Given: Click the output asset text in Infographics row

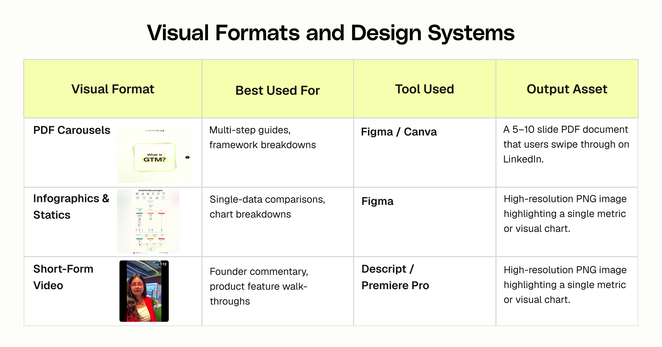Looking at the screenshot, I should click(x=565, y=213).
